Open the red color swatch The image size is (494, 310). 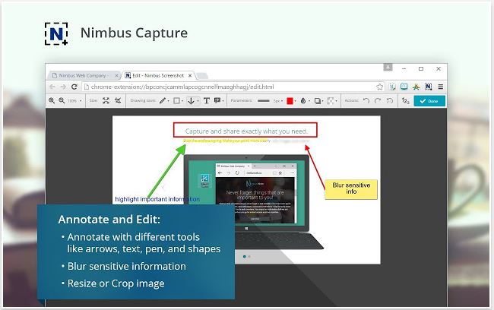290,101
